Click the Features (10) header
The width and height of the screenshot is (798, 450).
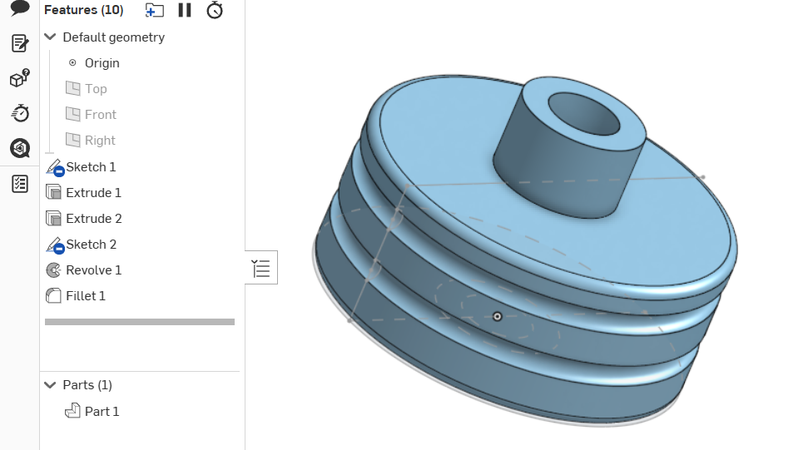(x=83, y=10)
